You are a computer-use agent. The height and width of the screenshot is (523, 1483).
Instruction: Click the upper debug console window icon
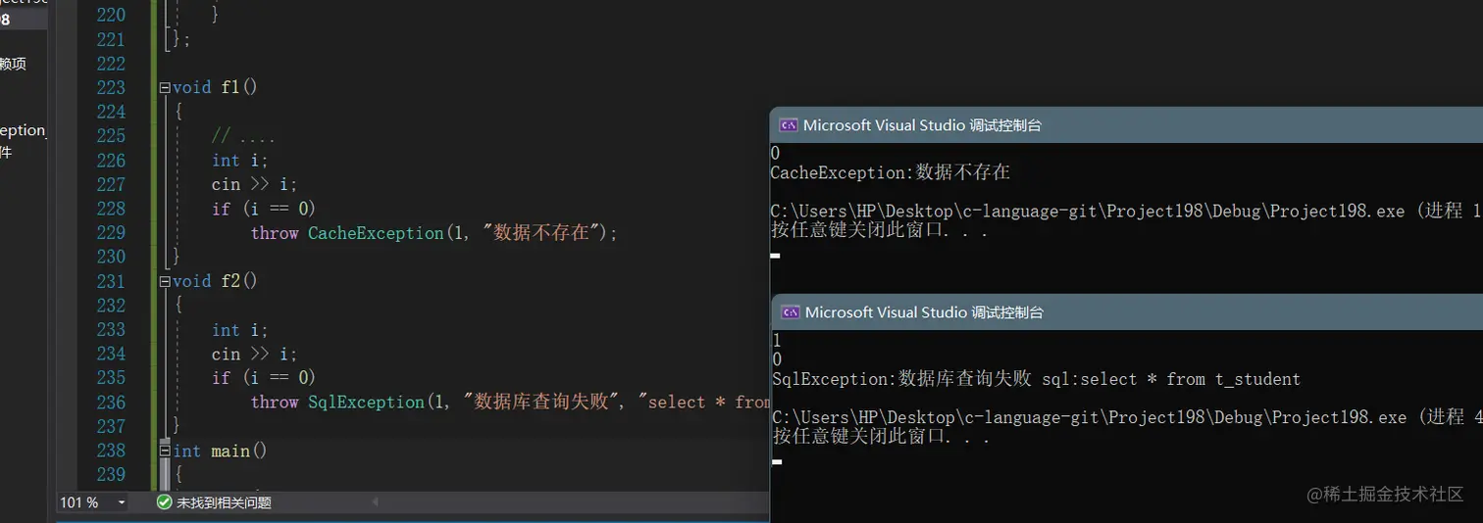point(788,125)
